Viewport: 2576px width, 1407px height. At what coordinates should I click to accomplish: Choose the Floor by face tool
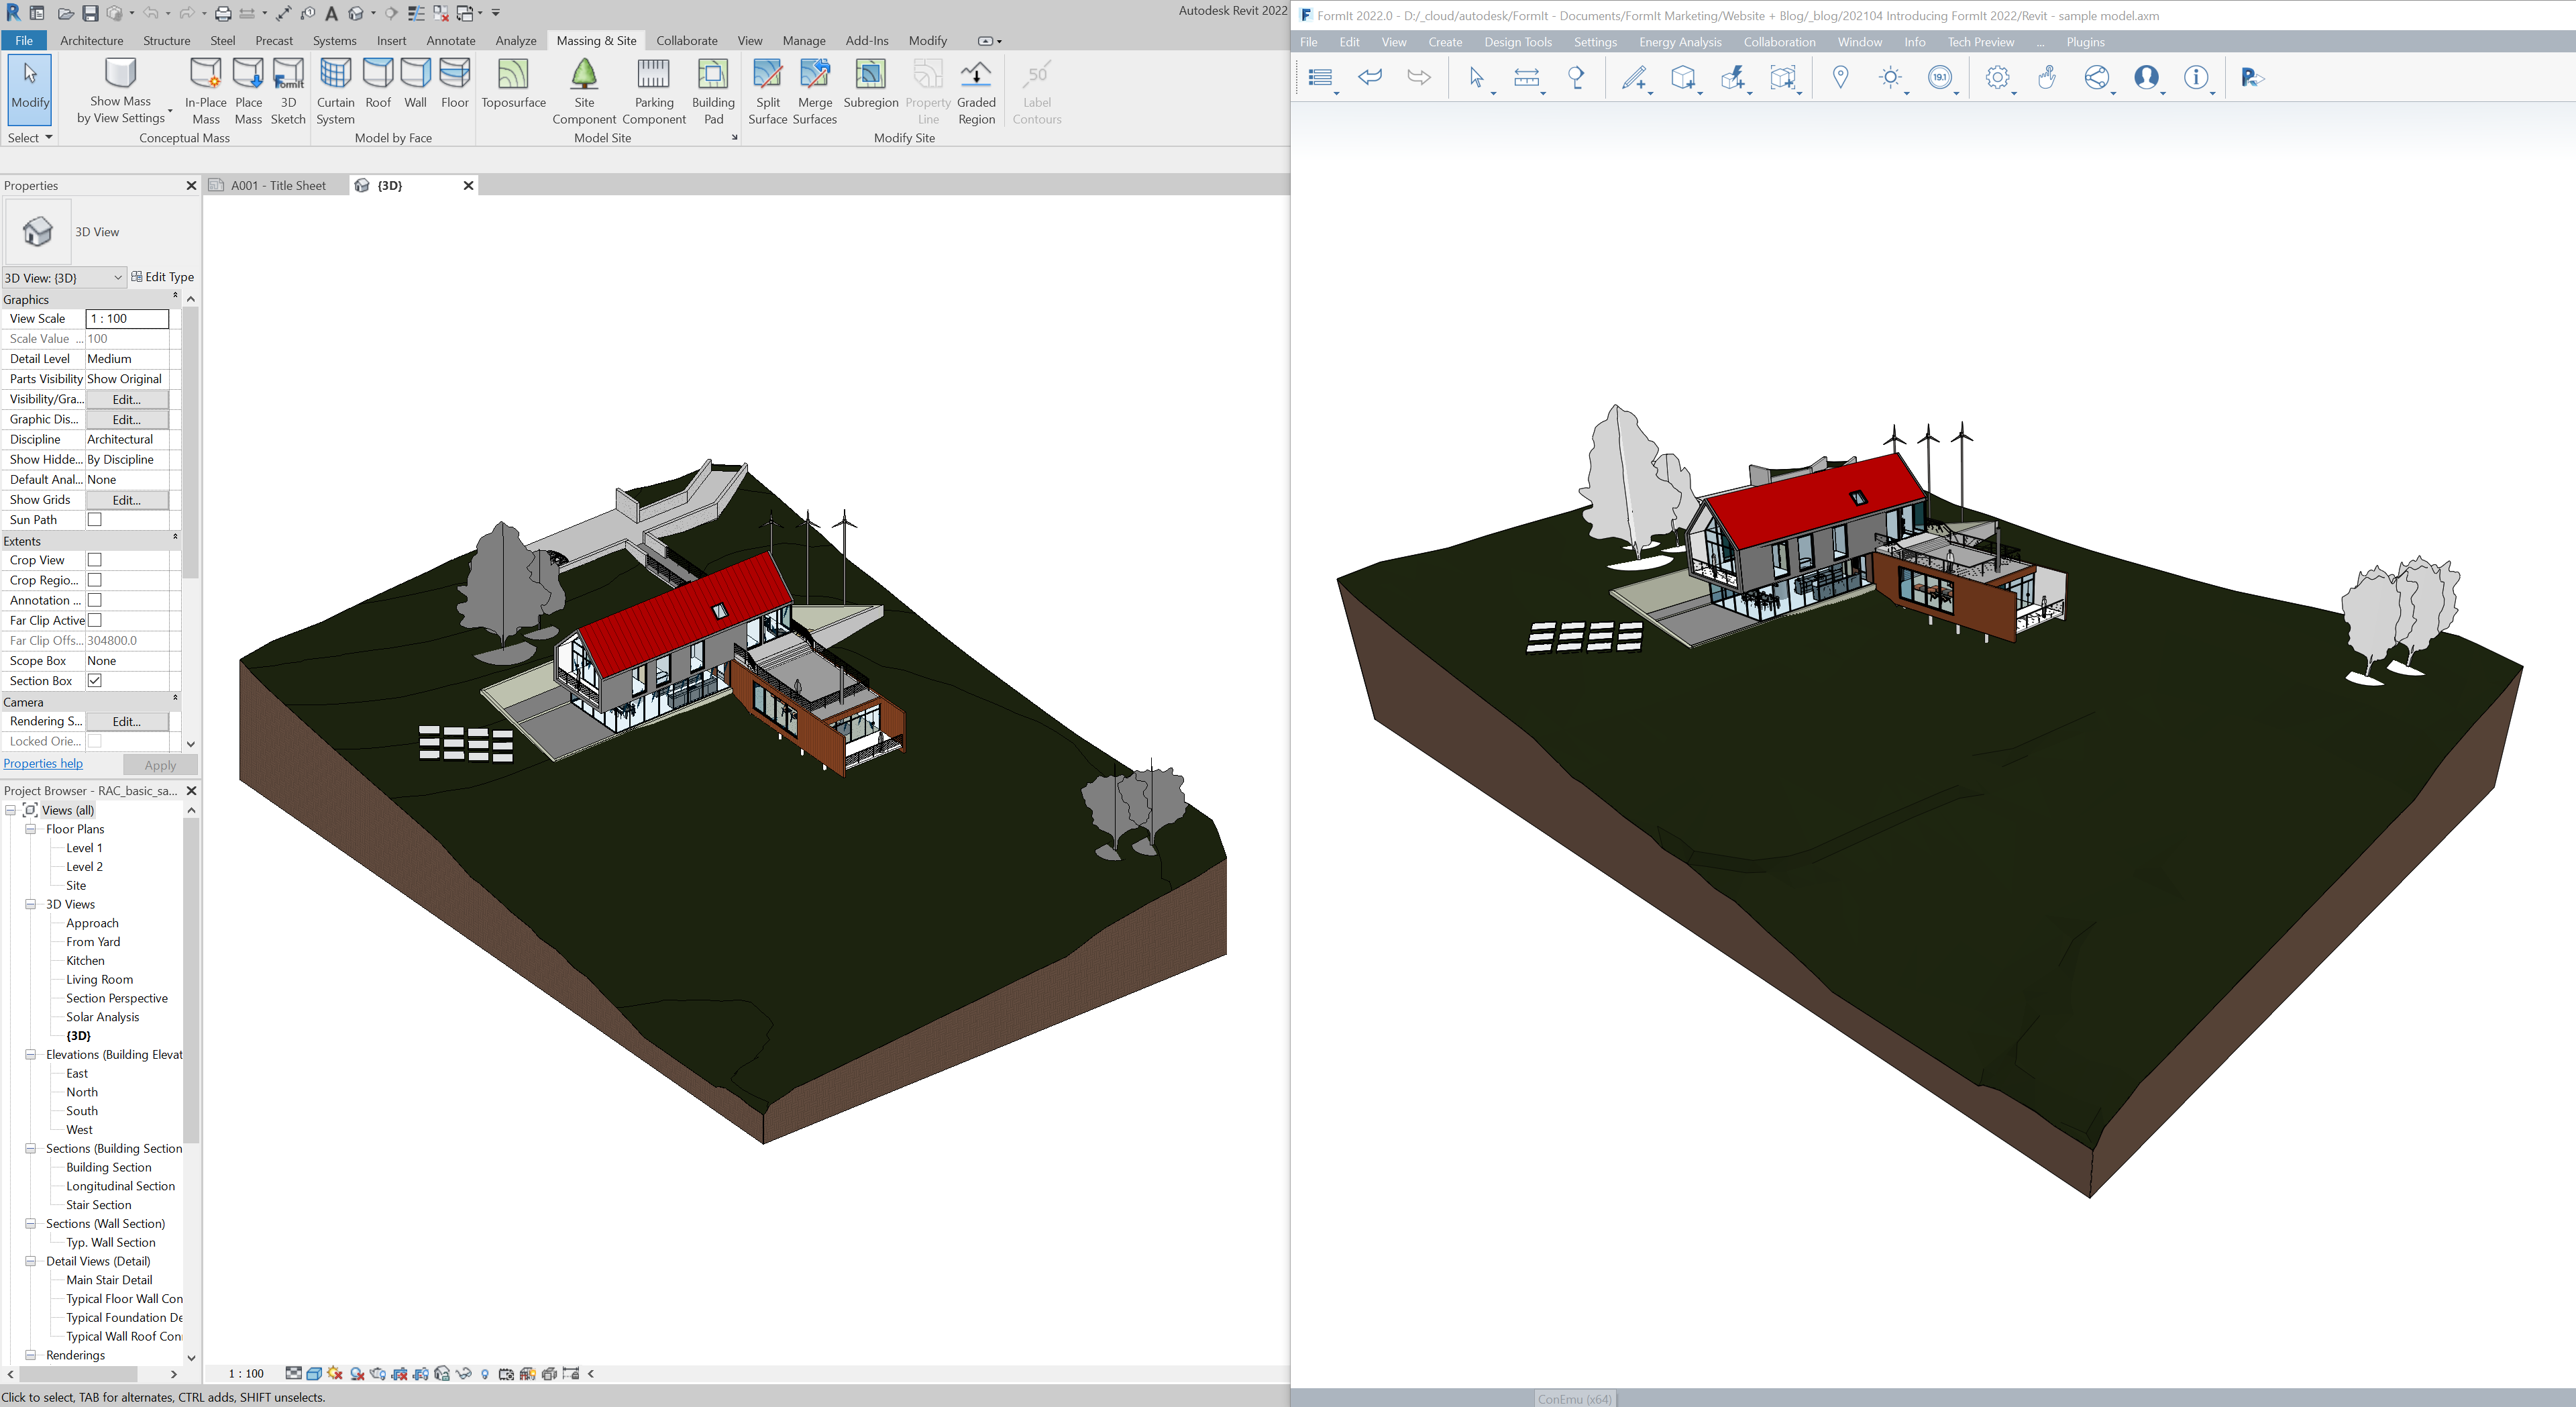(x=454, y=84)
